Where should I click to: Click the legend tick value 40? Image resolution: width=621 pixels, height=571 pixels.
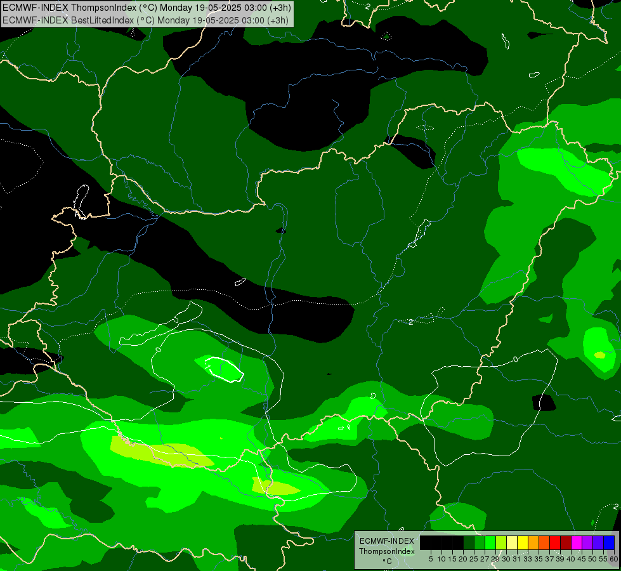[x=571, y=559]
